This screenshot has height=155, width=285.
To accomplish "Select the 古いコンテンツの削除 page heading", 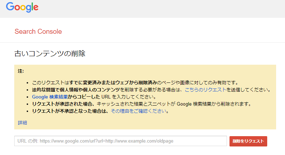I will 50,54.
